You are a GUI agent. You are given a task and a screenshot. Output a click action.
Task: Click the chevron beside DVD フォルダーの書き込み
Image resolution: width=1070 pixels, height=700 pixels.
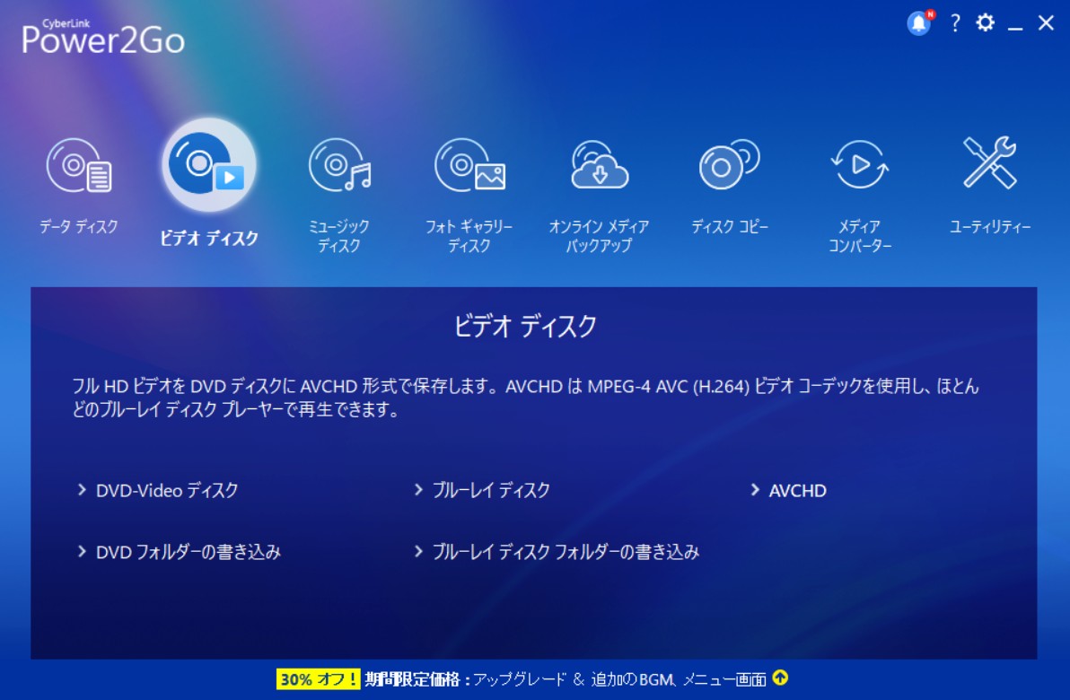coord(82,551)
